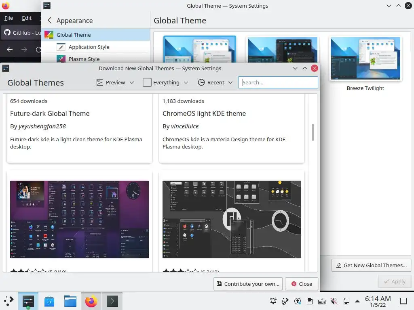This screenshot has width=414, height=310.
Task: Open Application Style settings
Action: point(95,47)
